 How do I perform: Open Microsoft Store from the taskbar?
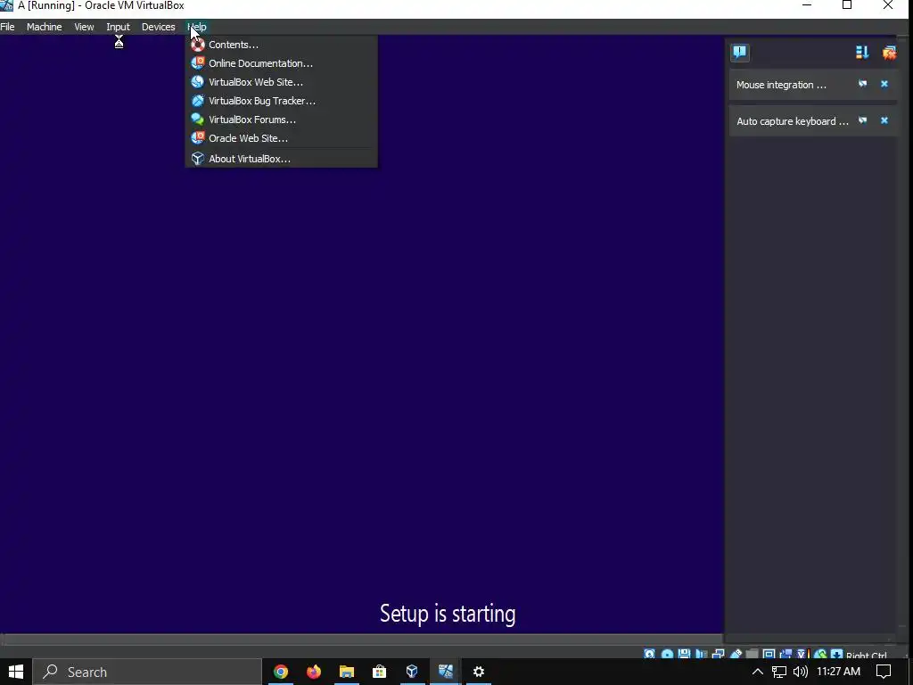pyautogui.click(x=379, y=672)
